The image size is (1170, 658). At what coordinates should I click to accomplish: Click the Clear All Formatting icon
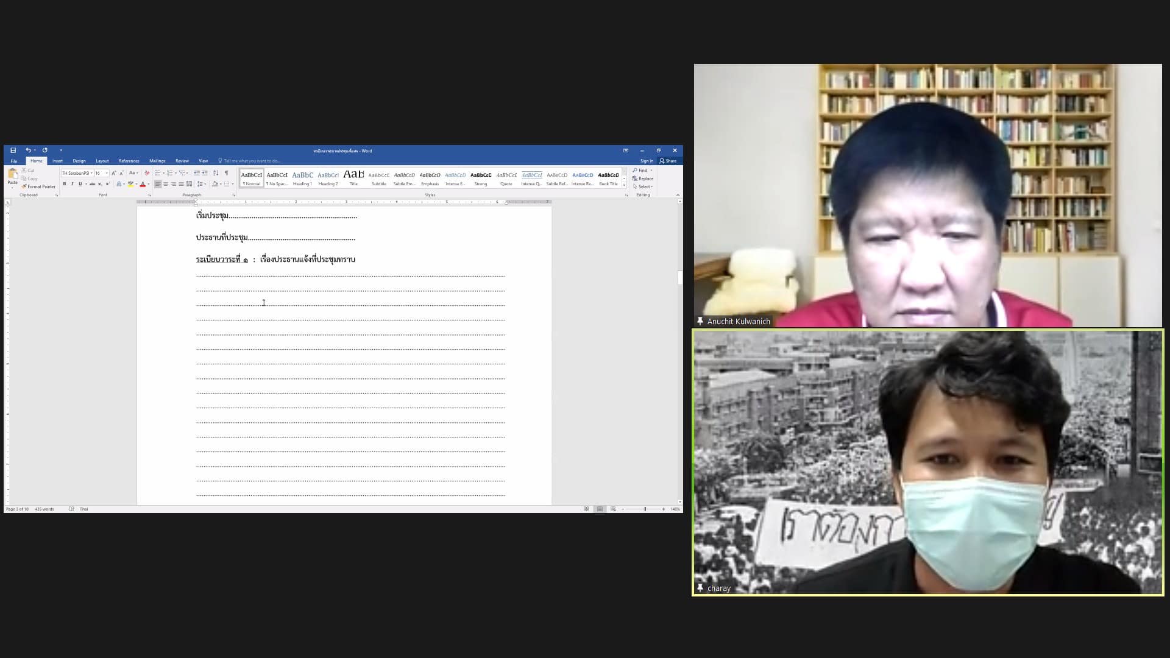[x=147, y=173]
